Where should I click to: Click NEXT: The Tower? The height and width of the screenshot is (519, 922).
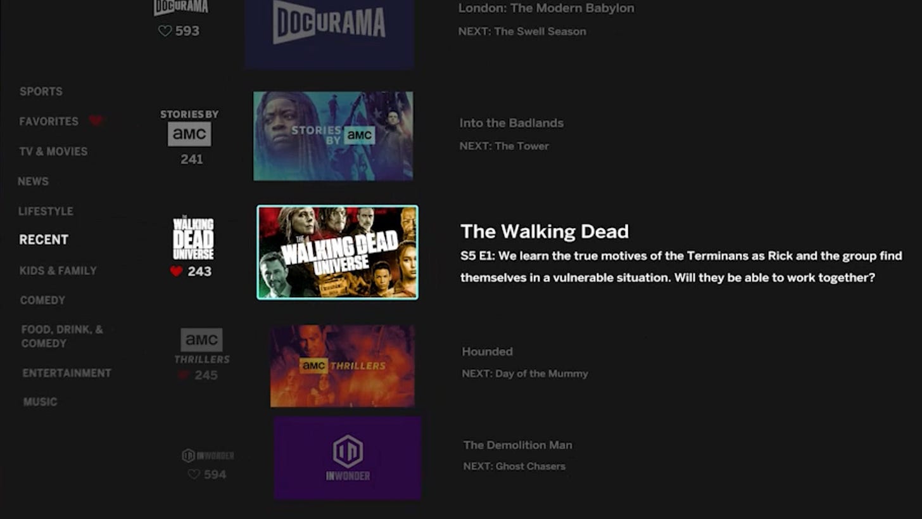point(504,146)
